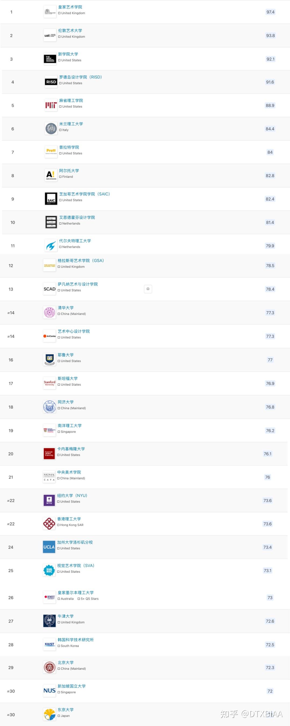
Task: Open the 皇家艺术学院 university link
Action: (x=70, y=7)
